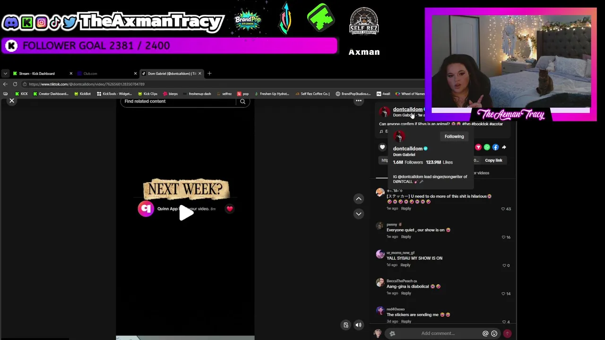Open more share options arrow icon
Image resolution: width=605 pixels, height=340 pixels.
(504, 147)
